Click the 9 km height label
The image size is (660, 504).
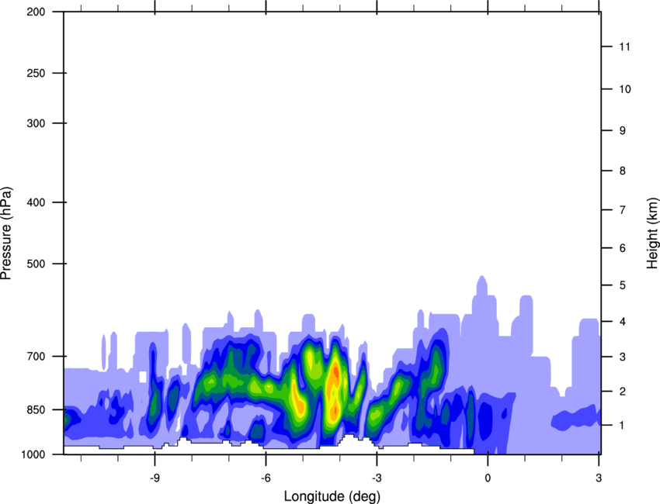pyautogui.click(x=623, y=131)
